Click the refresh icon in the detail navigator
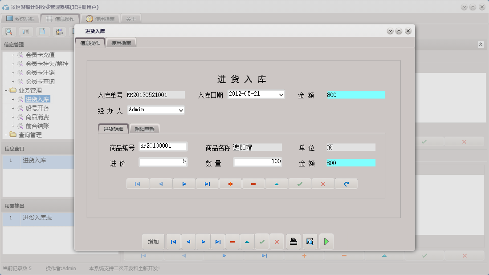This screenshot has width=489, height=275. pos(346,183)
